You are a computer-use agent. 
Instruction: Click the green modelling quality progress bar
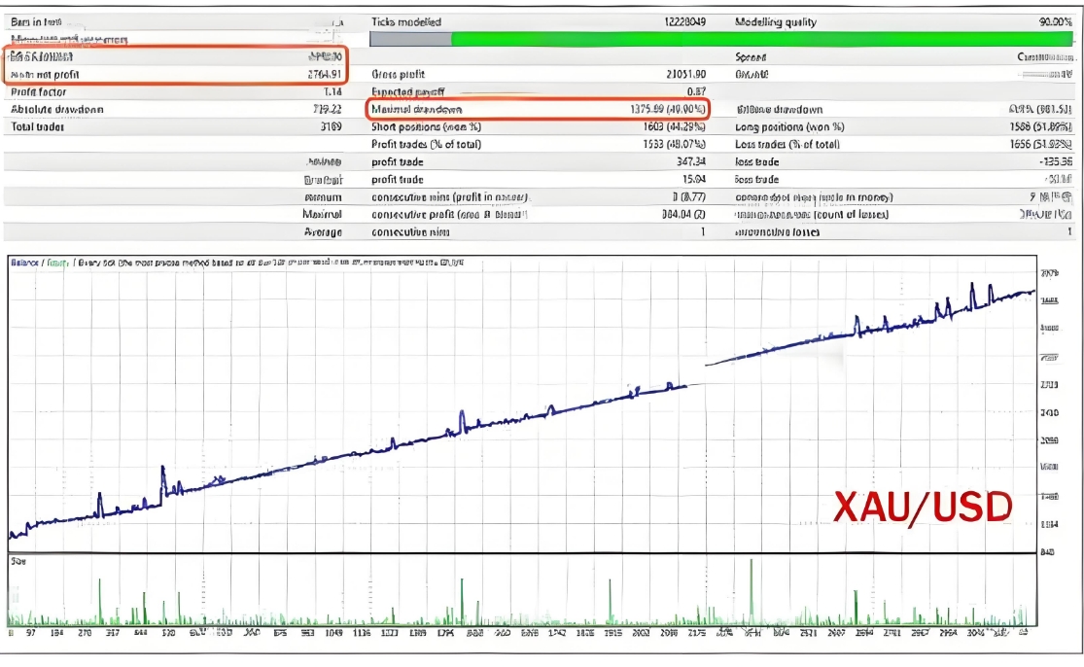point(763,40)
